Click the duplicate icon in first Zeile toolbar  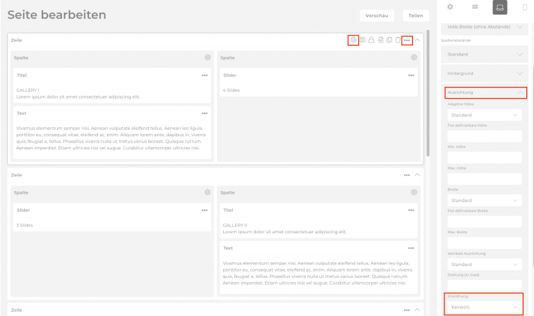[389, 40]
